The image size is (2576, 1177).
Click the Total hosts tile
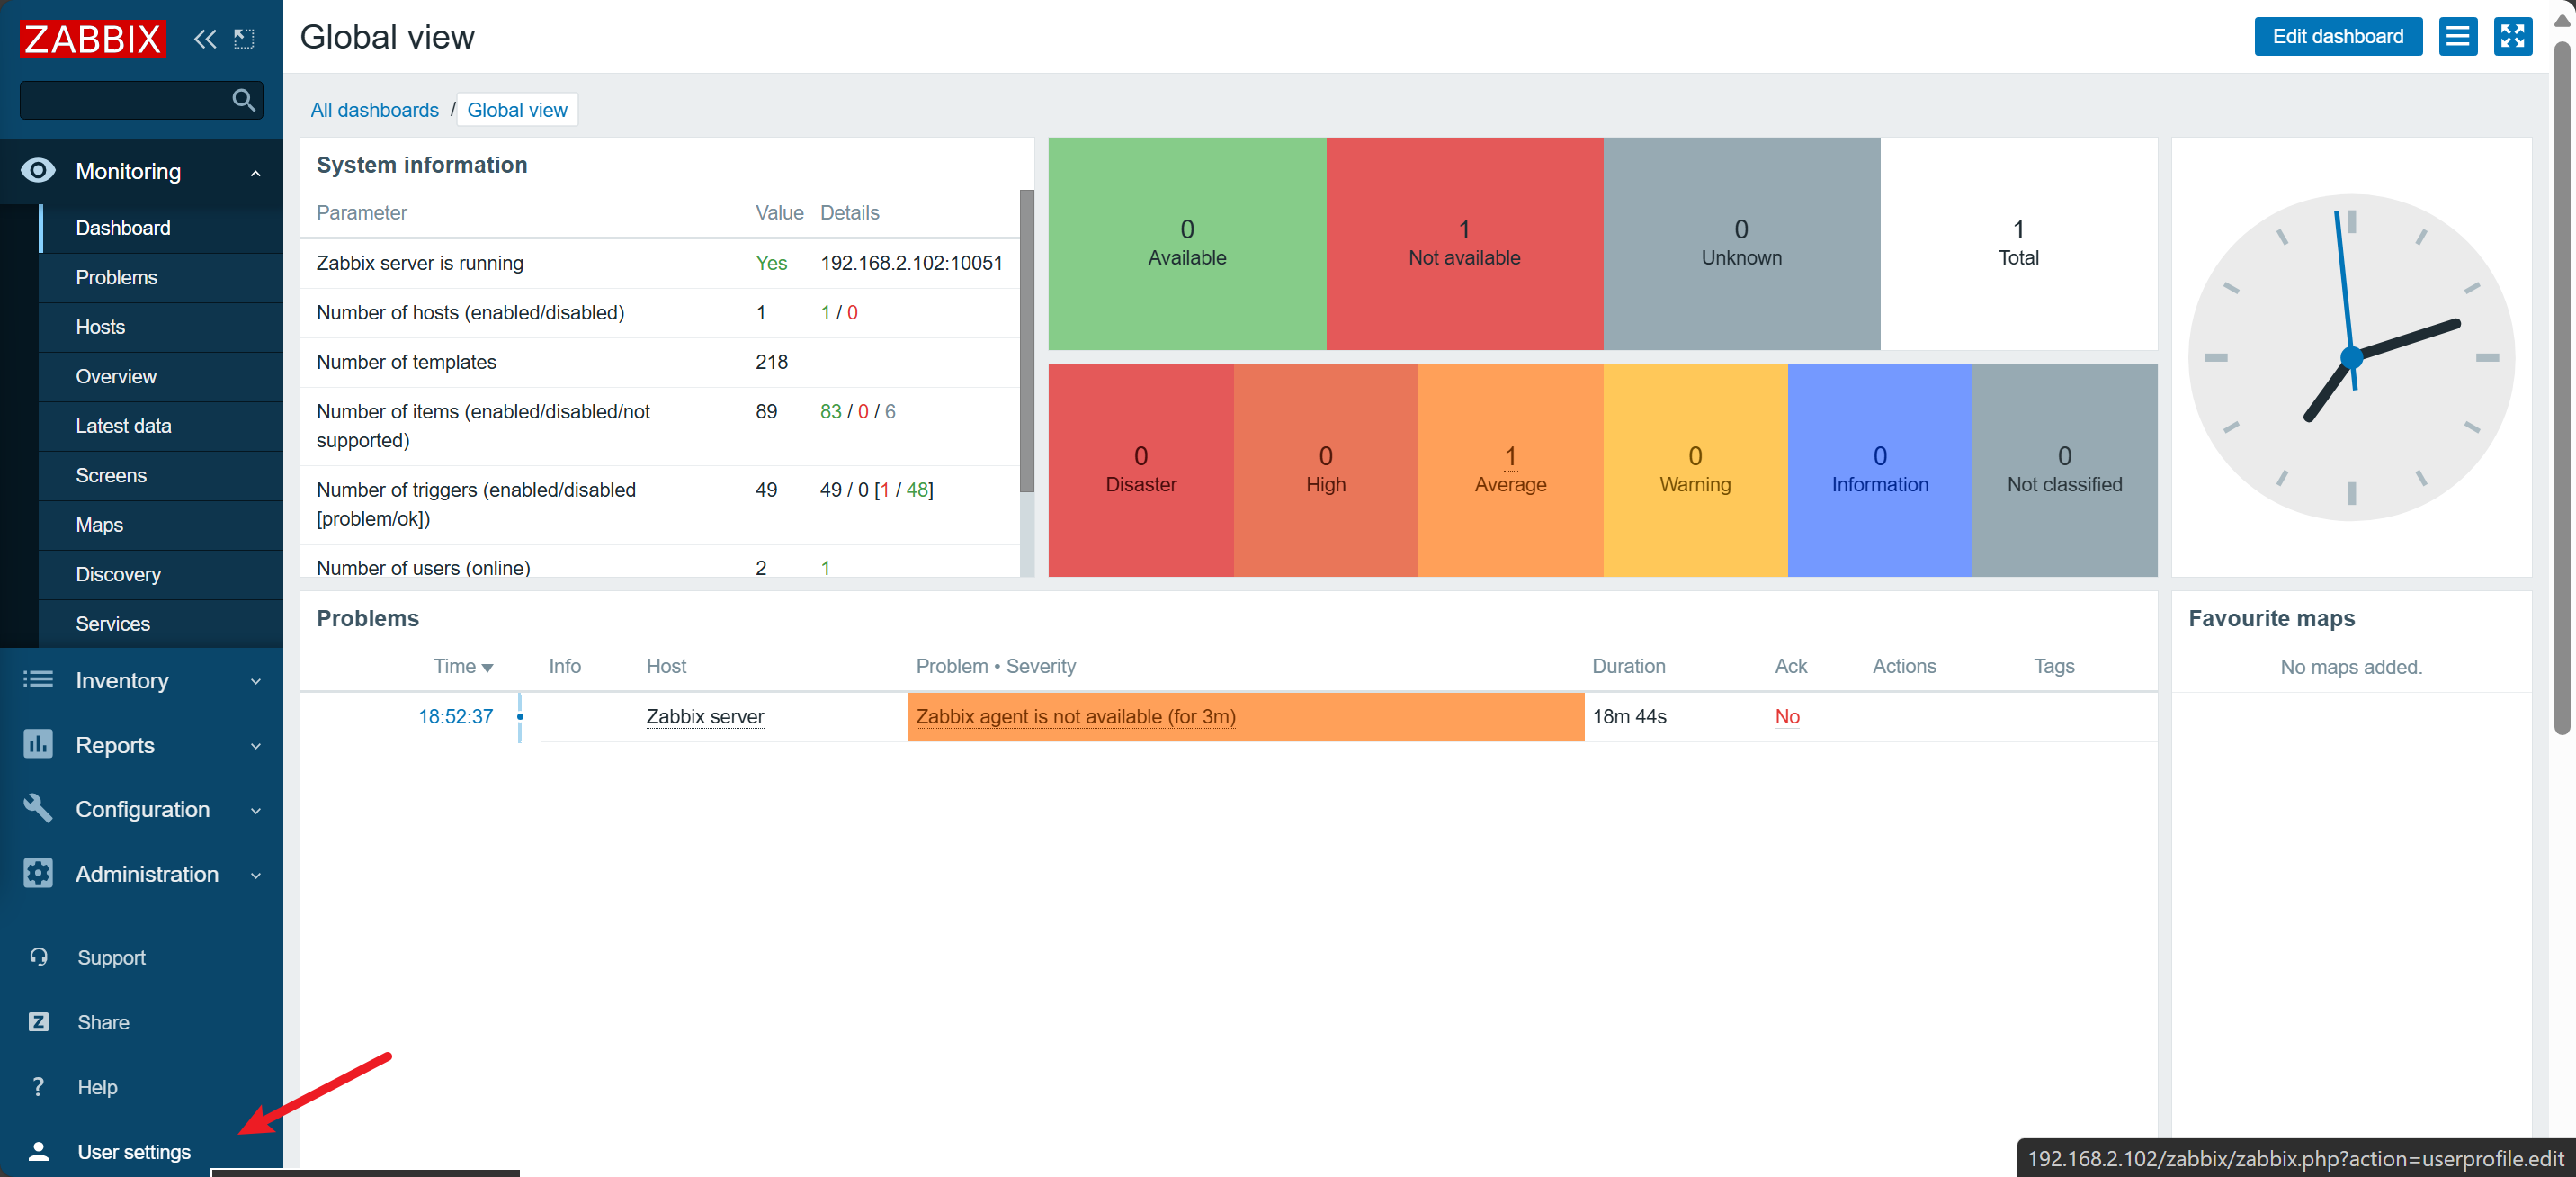[x=2018, y=243]
